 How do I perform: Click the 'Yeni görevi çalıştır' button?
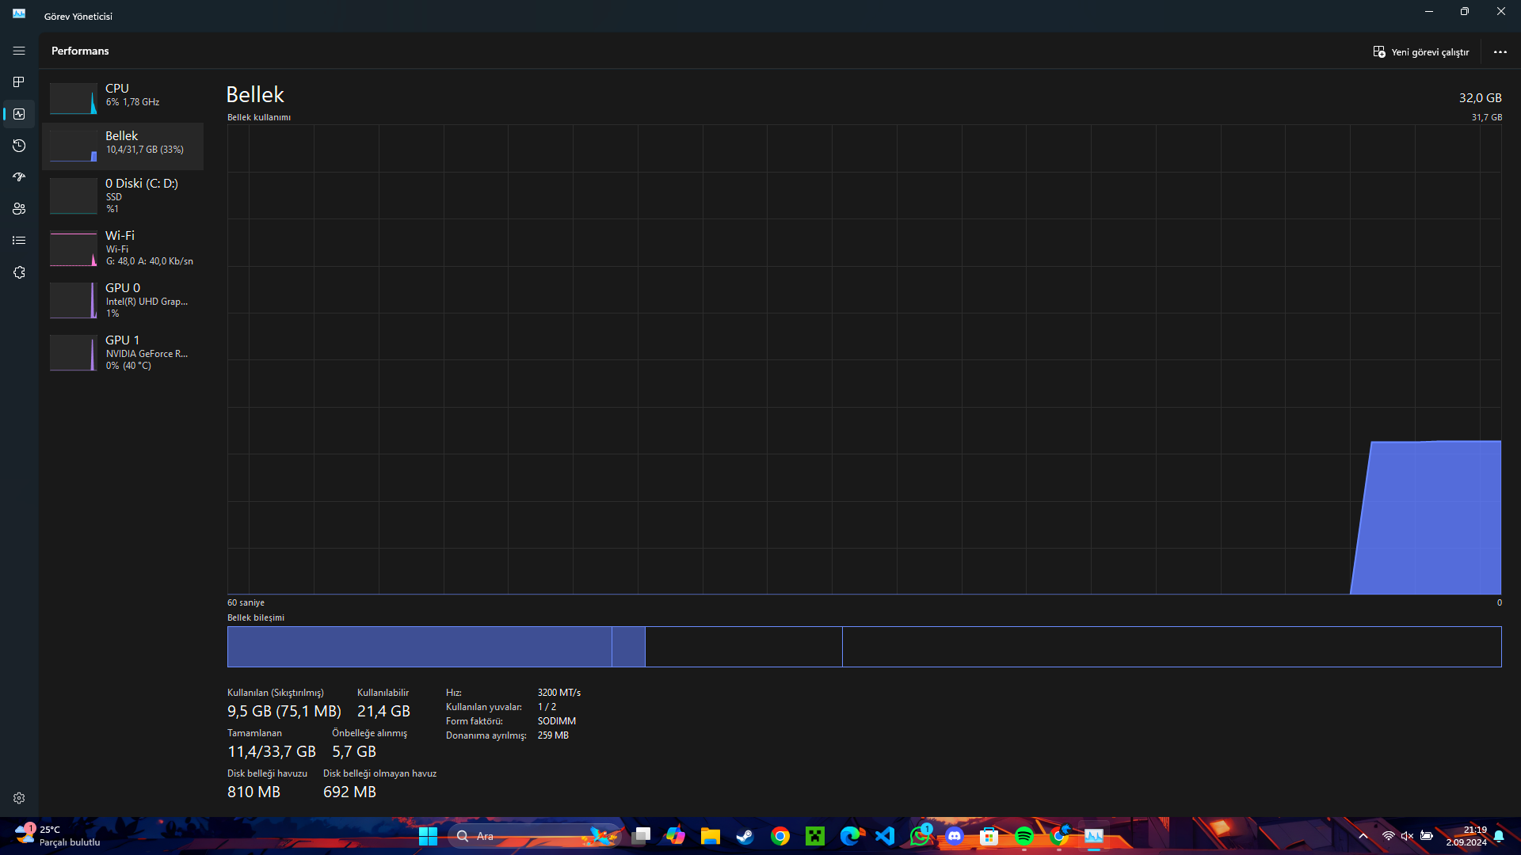tap(1421, 52)
